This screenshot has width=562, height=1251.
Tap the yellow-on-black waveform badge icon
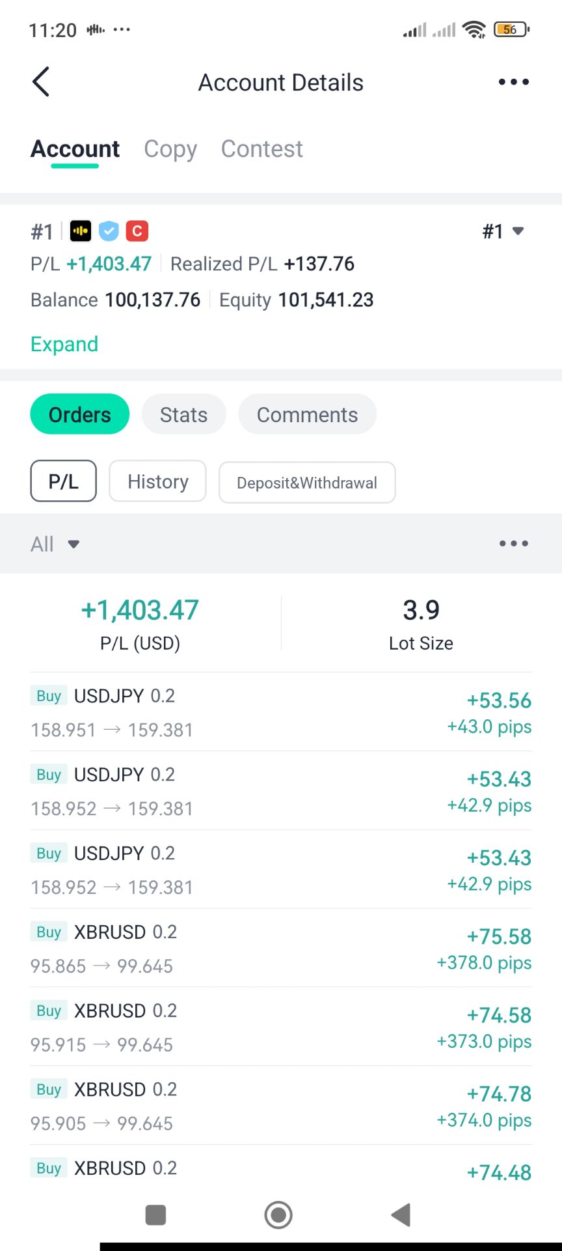pos(81,231)
